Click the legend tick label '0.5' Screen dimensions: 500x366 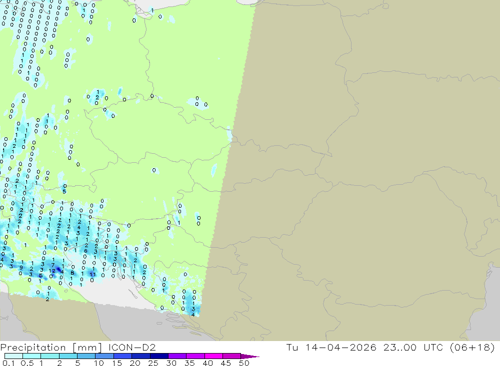point(27,363)
